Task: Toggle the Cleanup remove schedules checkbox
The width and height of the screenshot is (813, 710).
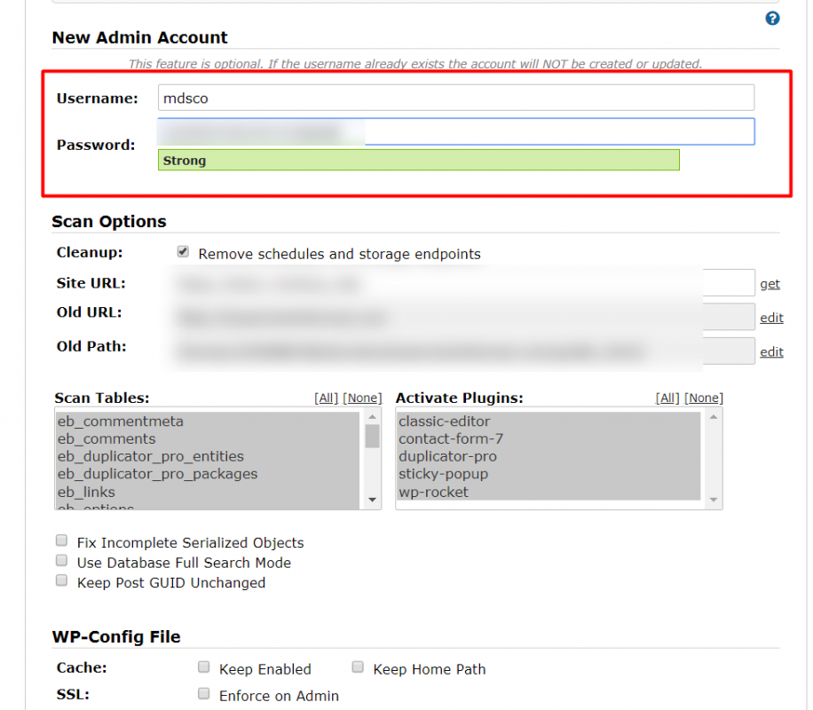Action: [x=183, y=251]
